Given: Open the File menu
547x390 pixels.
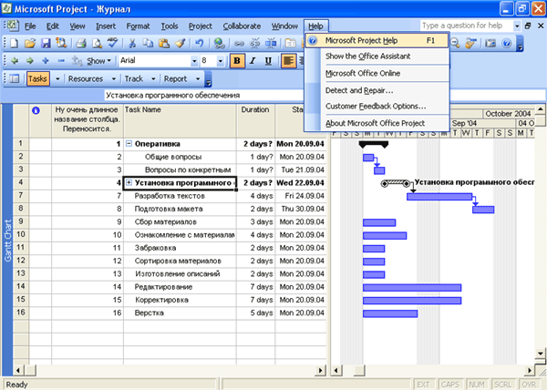Looking at the screenshot, I should tap(30, 26).
